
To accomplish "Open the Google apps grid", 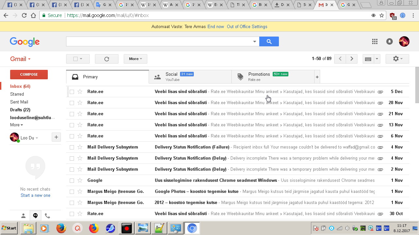I will pos(375,41).
